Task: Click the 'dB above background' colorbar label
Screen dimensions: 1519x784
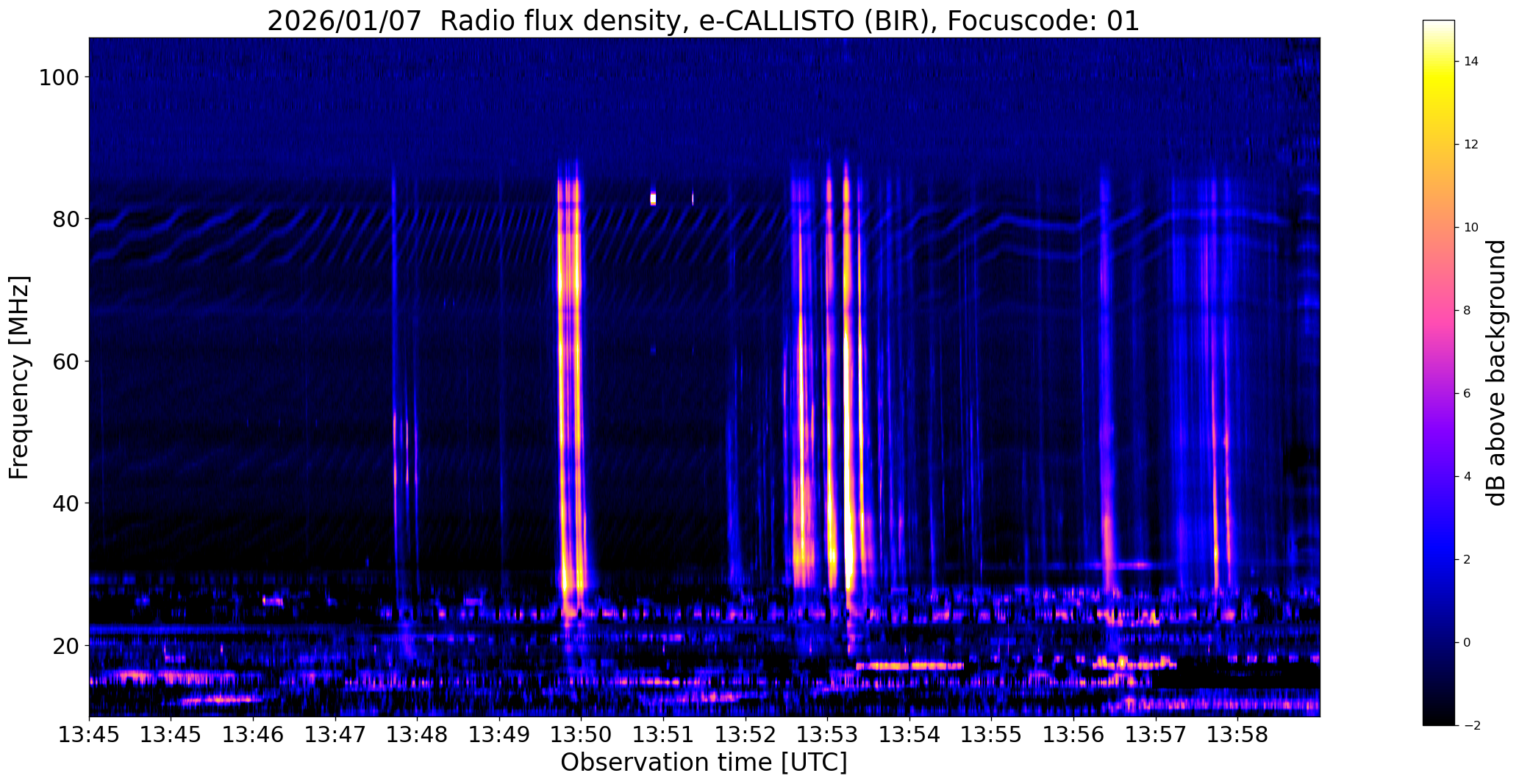Action: click(x=1496, y=373)
